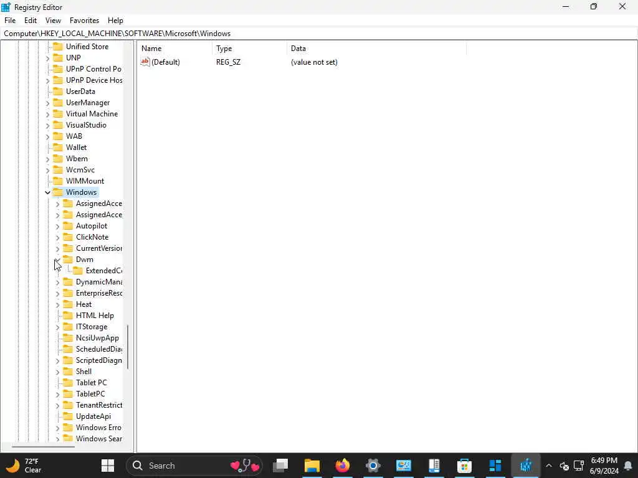This screenshot has width=638, height=478.
Task: Select the ScheduledDiag key
Action: tap(99, 349)
